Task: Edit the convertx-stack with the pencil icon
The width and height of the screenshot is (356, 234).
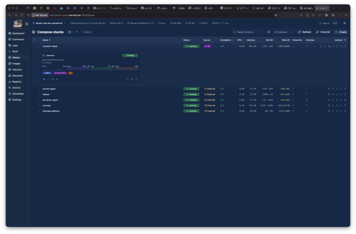Action: click(325, 46)
